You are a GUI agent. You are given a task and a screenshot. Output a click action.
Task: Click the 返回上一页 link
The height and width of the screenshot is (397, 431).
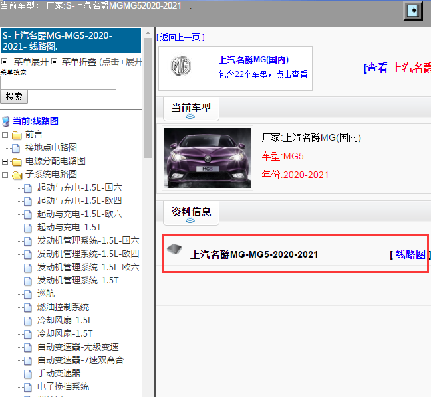pyautogui.click(x=180, y=37)
